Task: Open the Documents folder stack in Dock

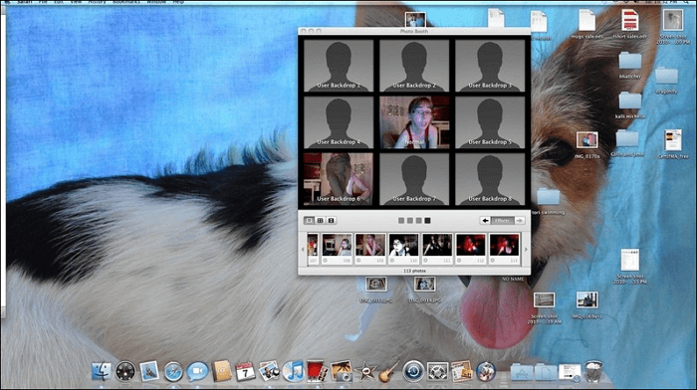Action: (x=546, y=372)
